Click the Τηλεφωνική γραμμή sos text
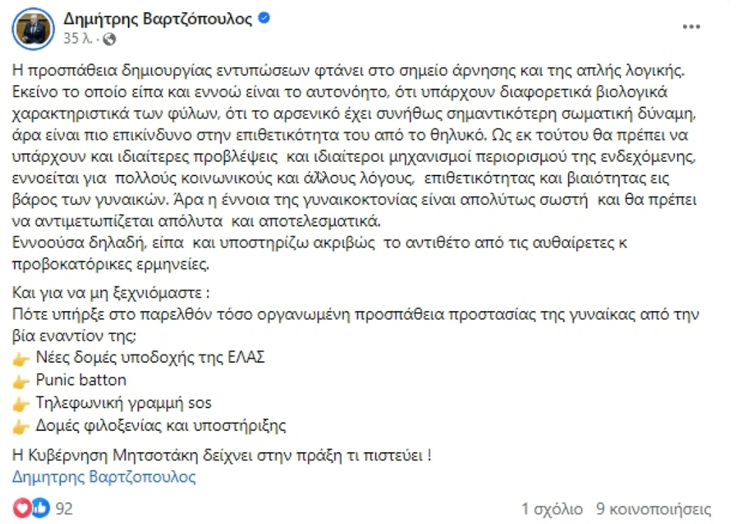Viewport: 741px width, 524px height. click(x=123, y=403)
